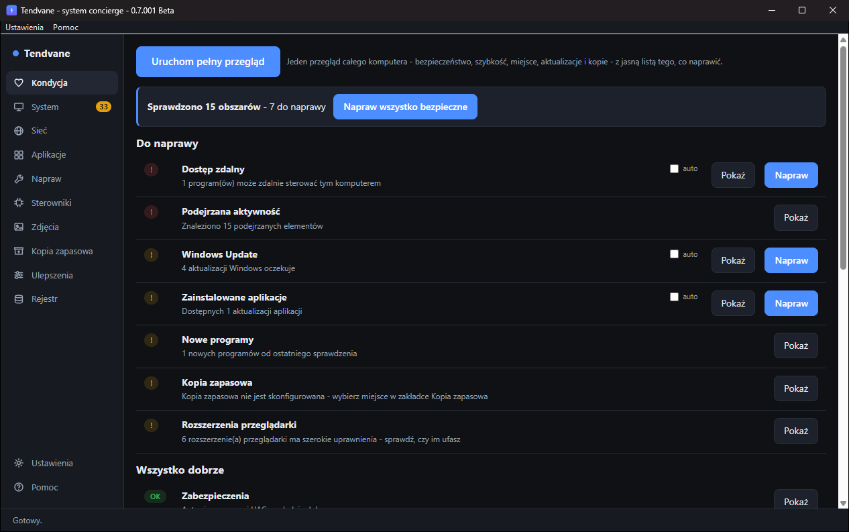Start scan with Uruchom pełny przegląd
The width and height of the screenshot is (849, 532).
(208, 62)
